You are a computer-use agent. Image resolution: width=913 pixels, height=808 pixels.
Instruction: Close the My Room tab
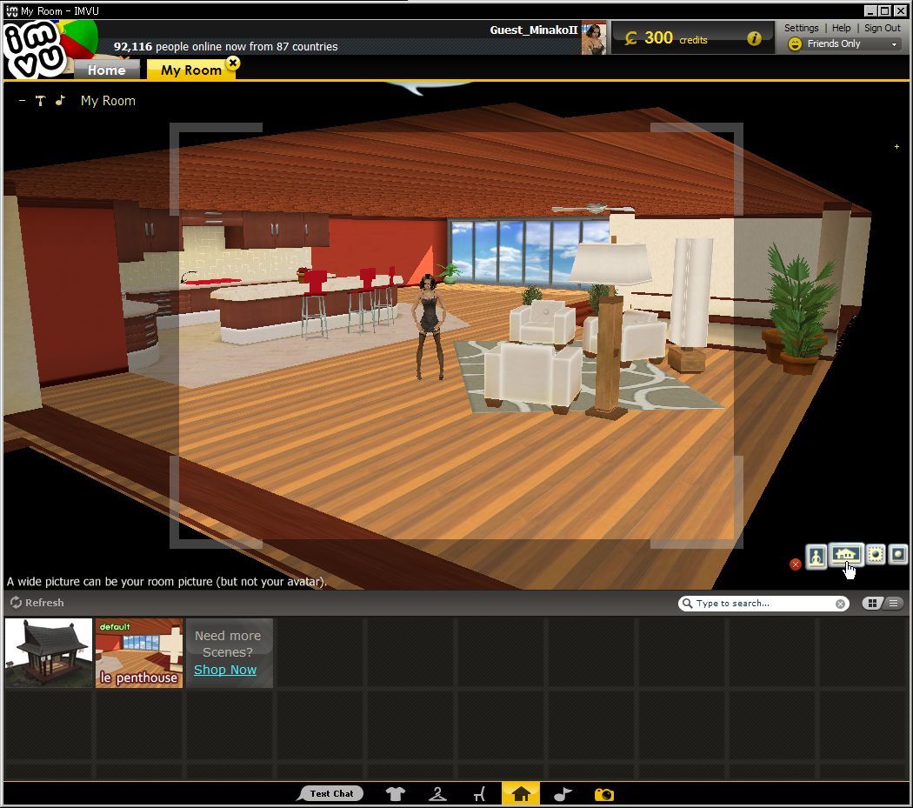[x=233, y=63]
